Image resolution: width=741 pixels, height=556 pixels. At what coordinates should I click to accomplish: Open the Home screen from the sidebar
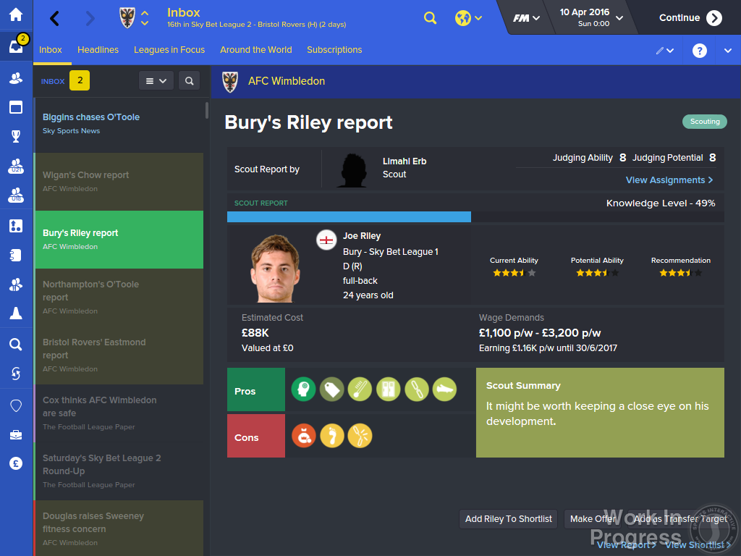pyautogui.click(x=16, y=14)
